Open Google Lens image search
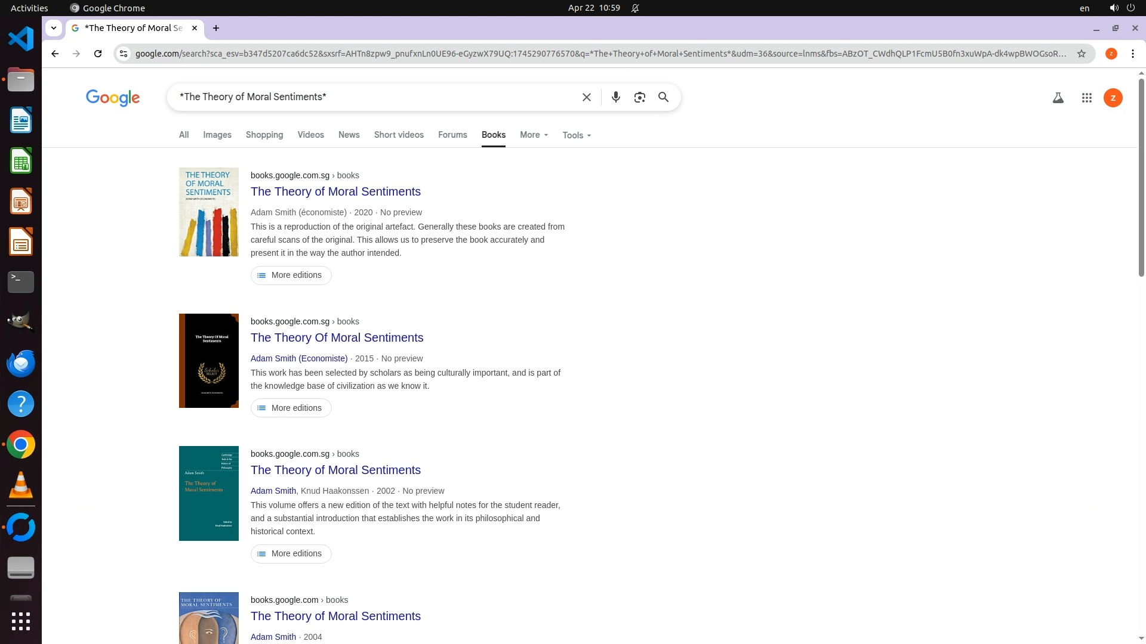The width and height of the screenshot is (1146, 644). (x=639, y=97)
